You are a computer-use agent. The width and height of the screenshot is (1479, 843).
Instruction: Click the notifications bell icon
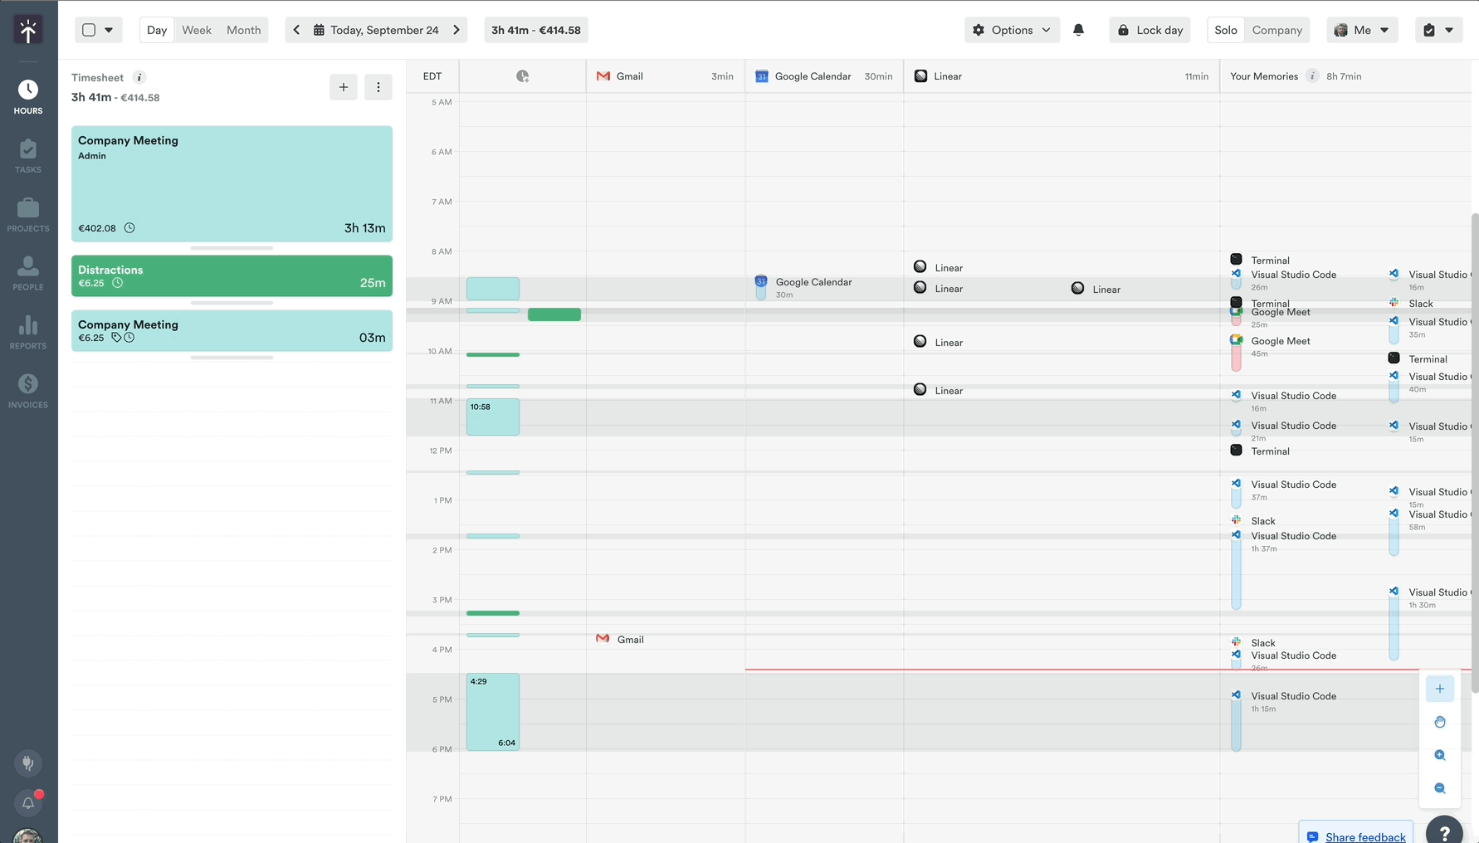1079,30
